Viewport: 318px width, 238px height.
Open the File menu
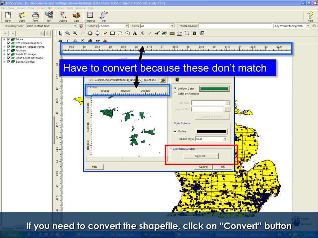[x=3, y=8]
